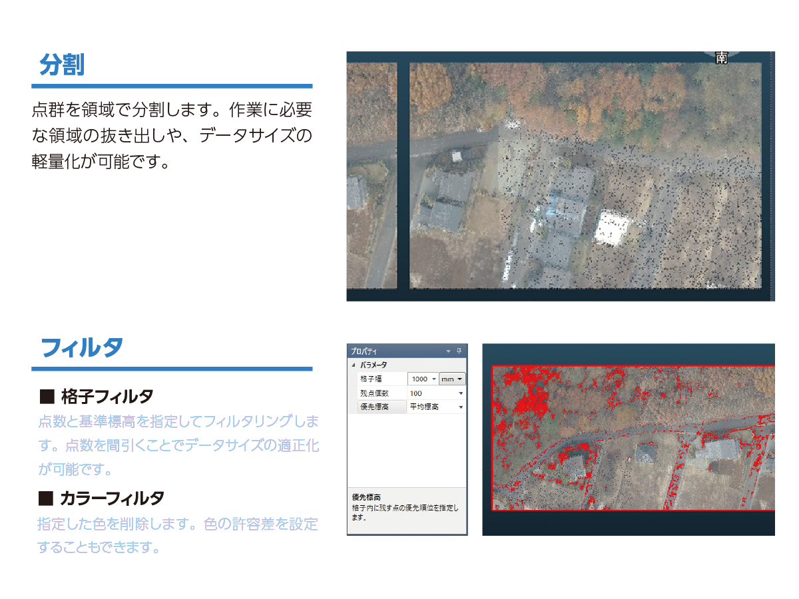Image resolution: width=799 pixels, height=599 pixels.
Task: Click the プロパティ panel title bar
Action: [x=407, y=351]
